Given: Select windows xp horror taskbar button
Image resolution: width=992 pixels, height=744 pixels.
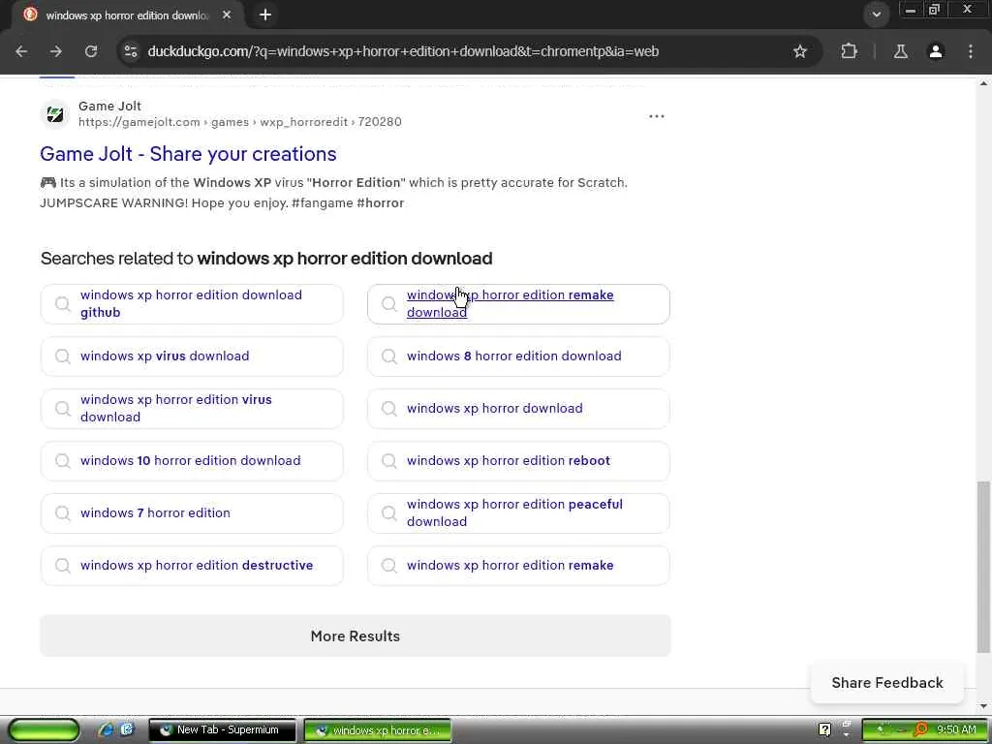Looking at the screenshot, I should [x=378, y=730].
